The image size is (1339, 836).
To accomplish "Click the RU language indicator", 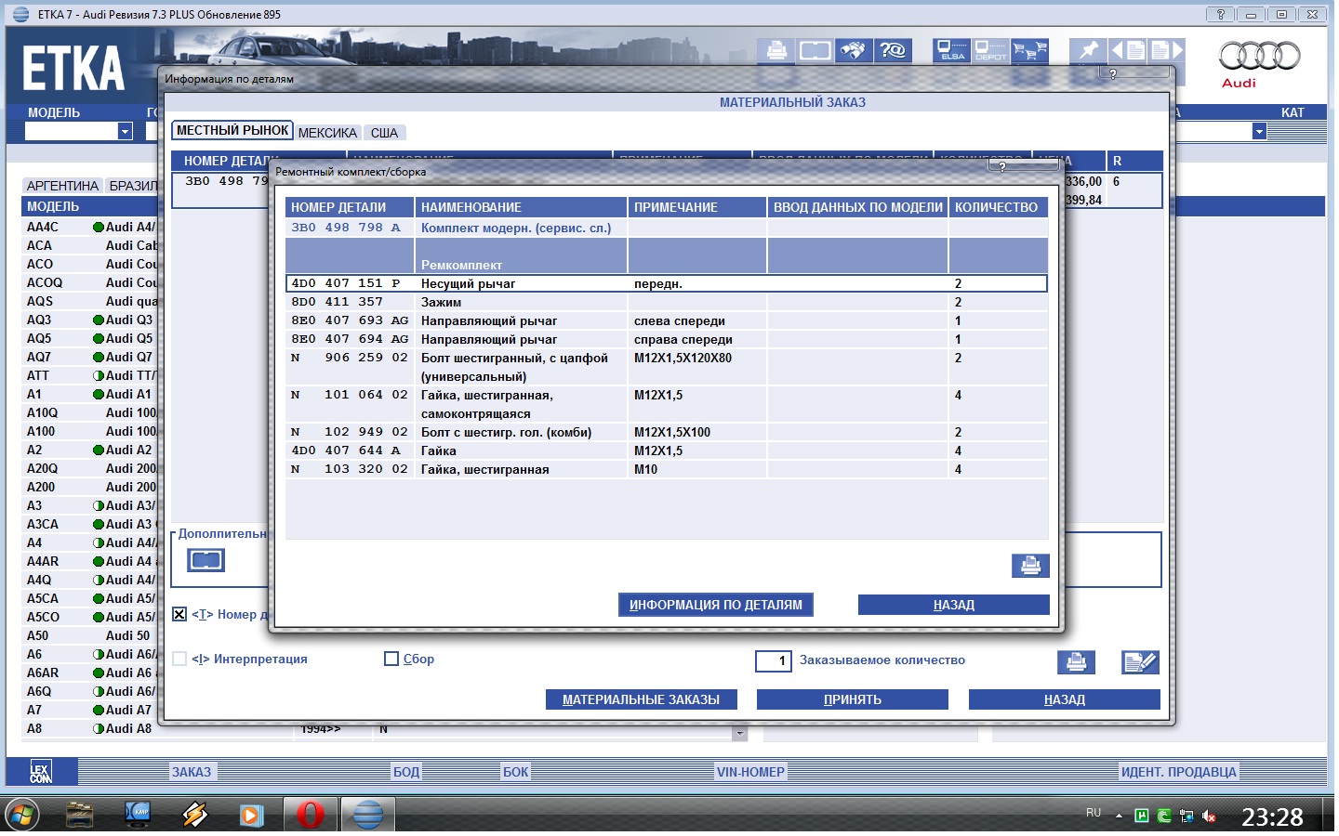I will click(x=1094, y=813).
